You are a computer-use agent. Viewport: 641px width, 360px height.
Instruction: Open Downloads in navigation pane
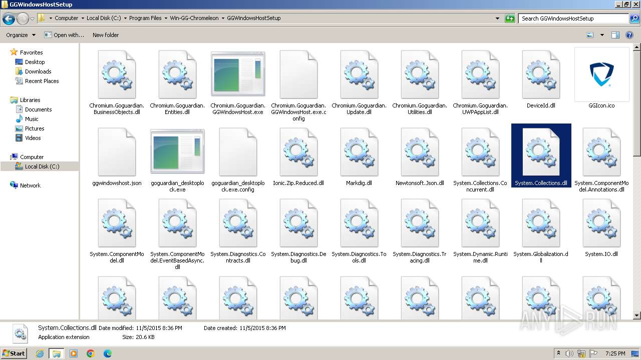pos(38,71)
